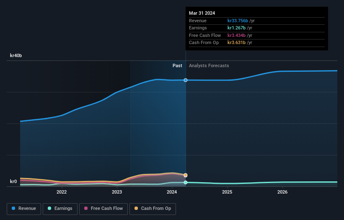Select the 2023 x-axis label
This screenshot has width=344, height=220.
pyautogui.click(x=117, y=192)
